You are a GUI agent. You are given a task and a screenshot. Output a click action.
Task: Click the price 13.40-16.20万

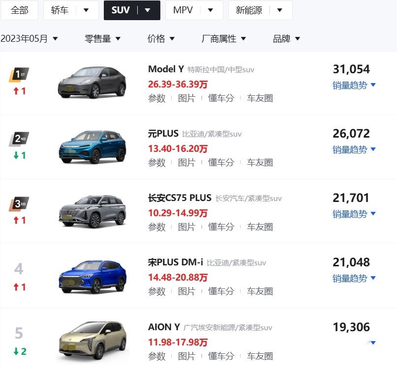178,149
